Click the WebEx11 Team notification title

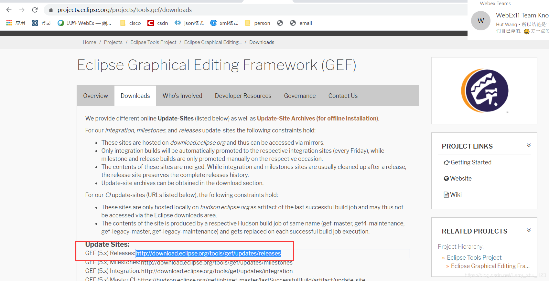[x=522, y=15]
